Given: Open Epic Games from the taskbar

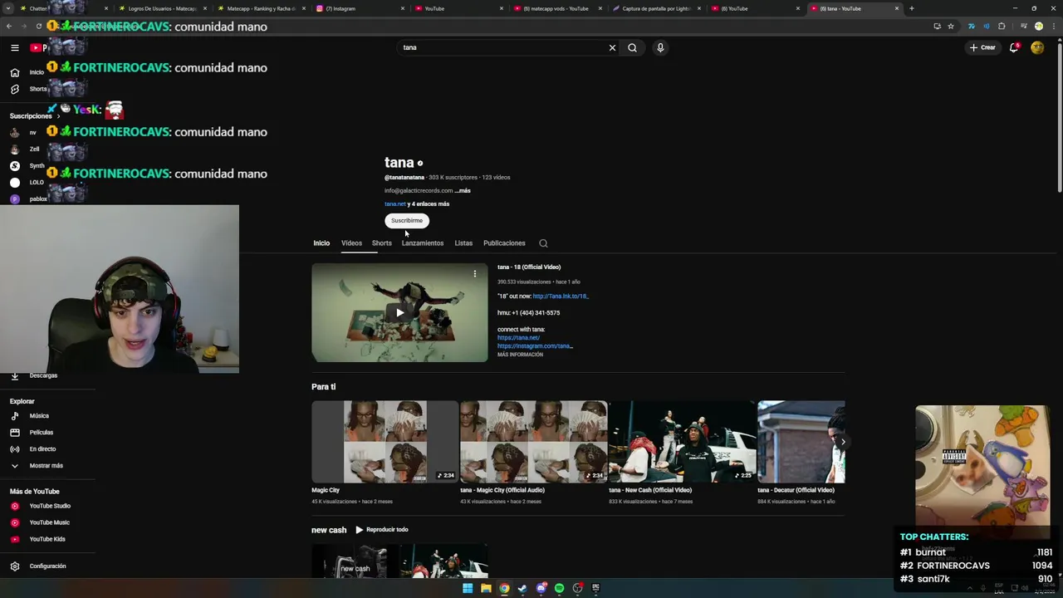Looking at the screenshot, I should click(x=595, y=588).
